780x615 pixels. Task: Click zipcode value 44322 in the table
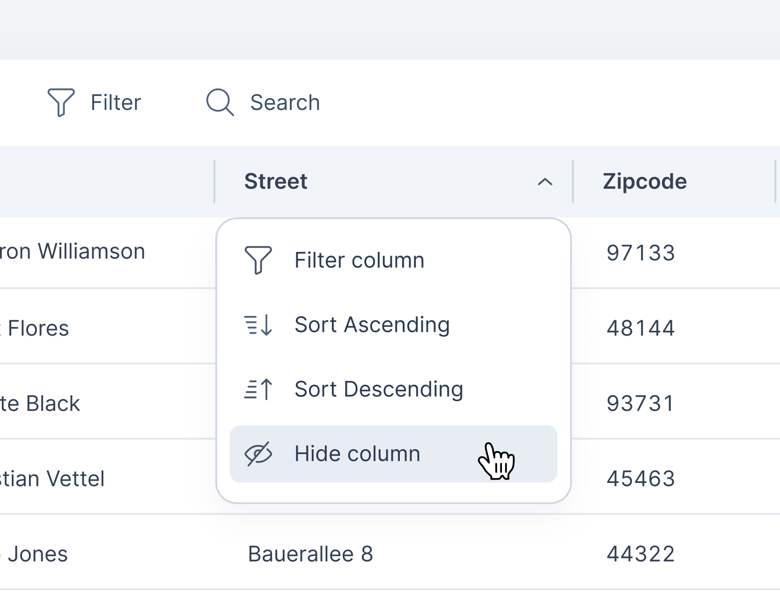tap(641, 554)
